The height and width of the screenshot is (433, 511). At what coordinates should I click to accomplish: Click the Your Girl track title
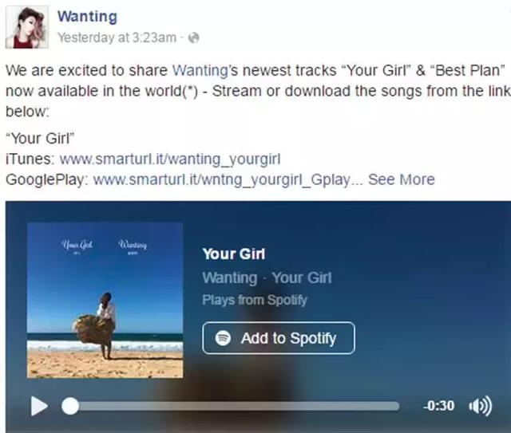click(234, 254)
